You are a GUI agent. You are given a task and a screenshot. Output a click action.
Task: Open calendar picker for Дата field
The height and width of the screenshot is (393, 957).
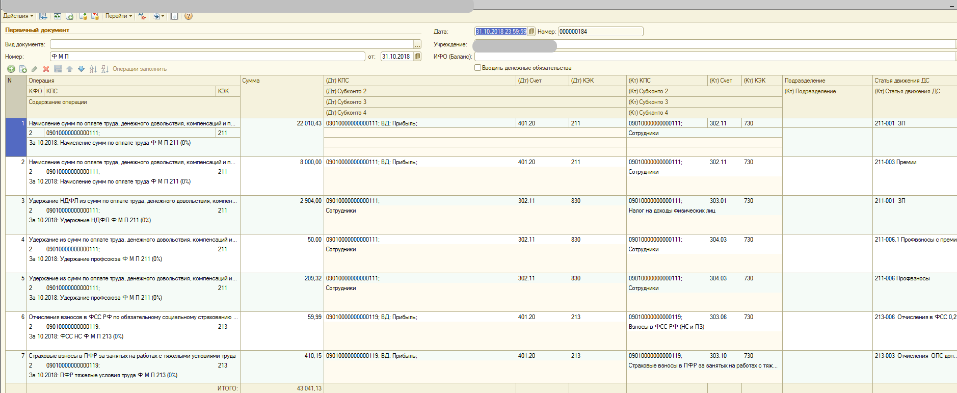click(x=531, y=32)
